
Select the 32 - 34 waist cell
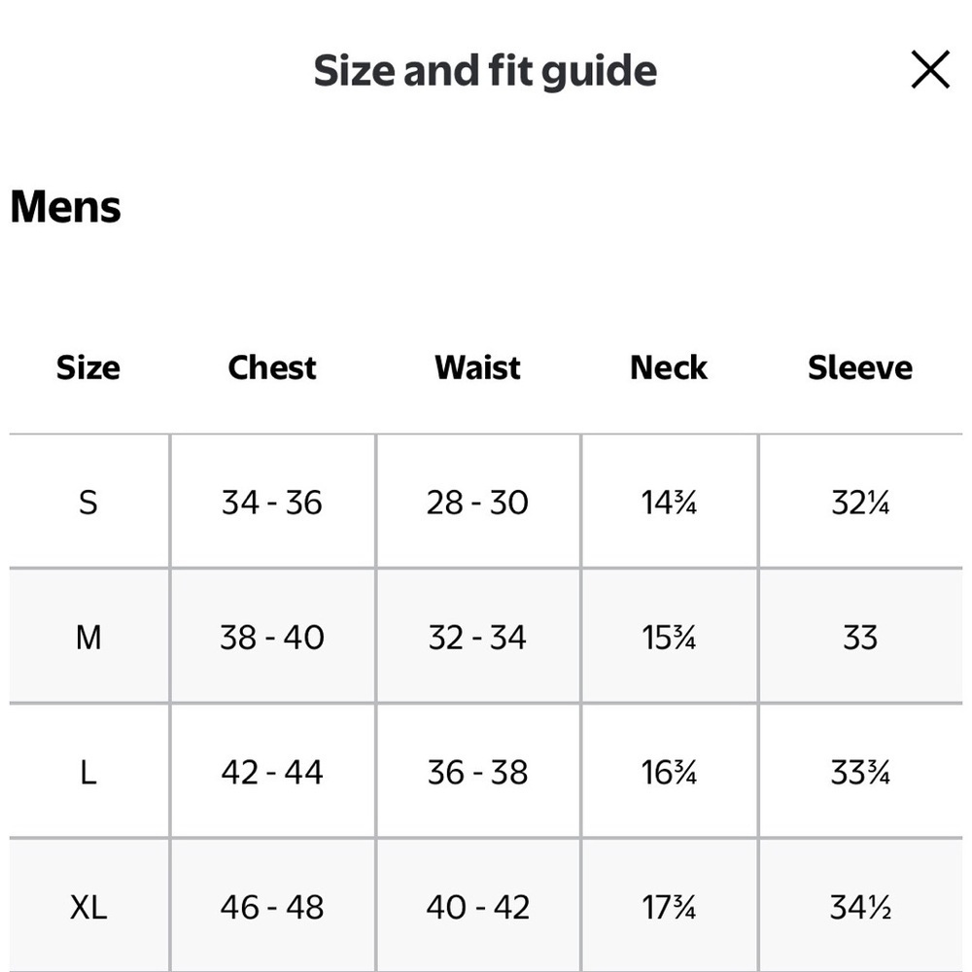coord(477,638)
